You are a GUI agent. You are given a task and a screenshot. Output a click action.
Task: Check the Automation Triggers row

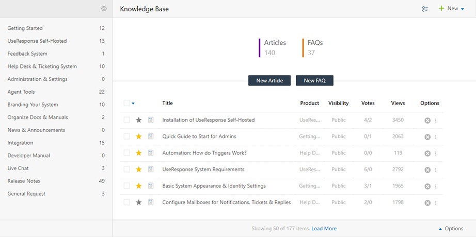click(126, 153)
